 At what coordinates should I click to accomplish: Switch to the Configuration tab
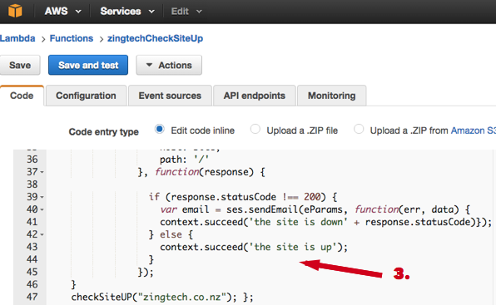tap(86, 96)
